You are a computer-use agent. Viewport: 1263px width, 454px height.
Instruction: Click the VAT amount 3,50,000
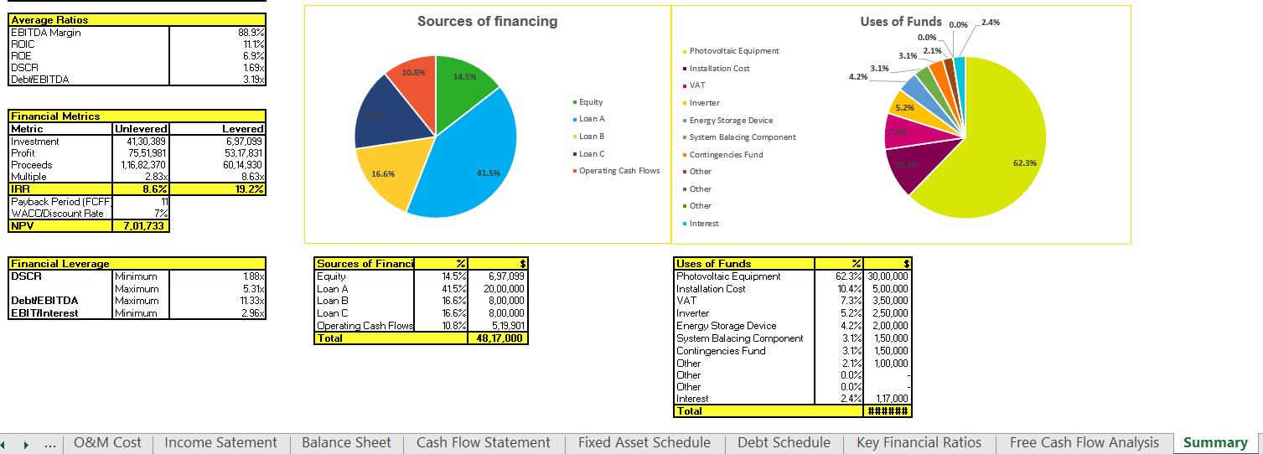click(888, 301)
